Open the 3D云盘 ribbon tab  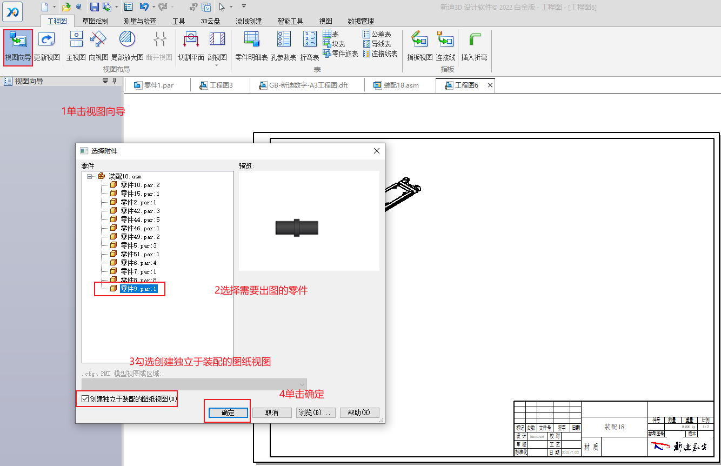[210, 21]
